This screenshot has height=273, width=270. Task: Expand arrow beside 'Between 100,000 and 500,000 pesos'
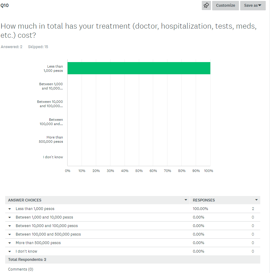click(10, 234)
